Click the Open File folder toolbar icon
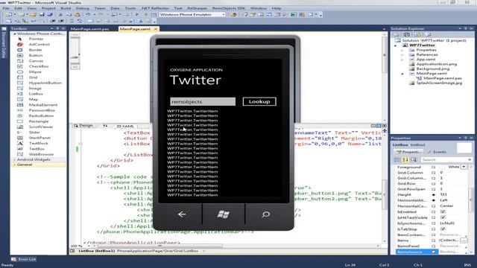477x268 pixels. [x=33, y=15]
